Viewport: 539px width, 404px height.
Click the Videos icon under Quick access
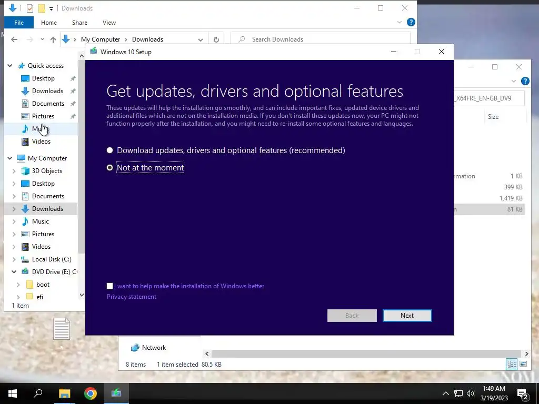coord(25,141)
